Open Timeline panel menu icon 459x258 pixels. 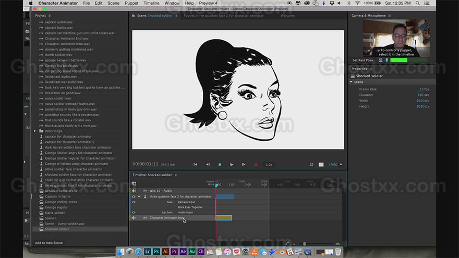click(x=176, y=175)
